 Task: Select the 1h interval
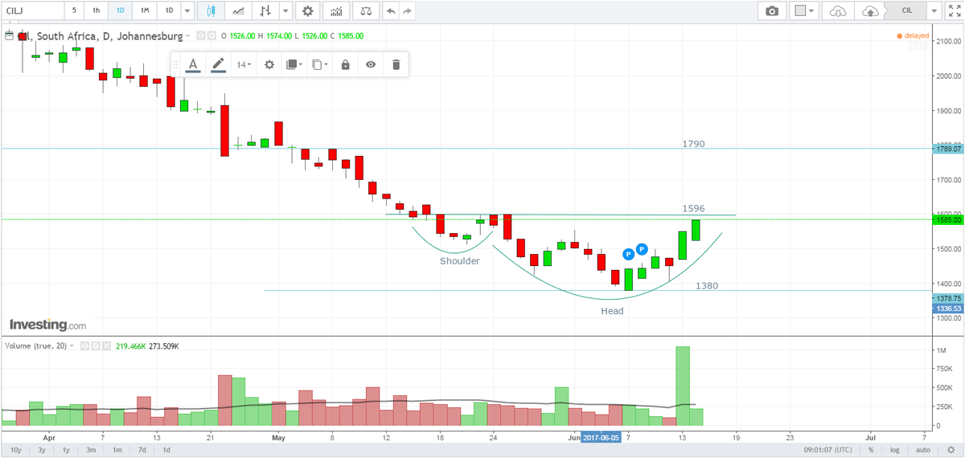point(96,11)
